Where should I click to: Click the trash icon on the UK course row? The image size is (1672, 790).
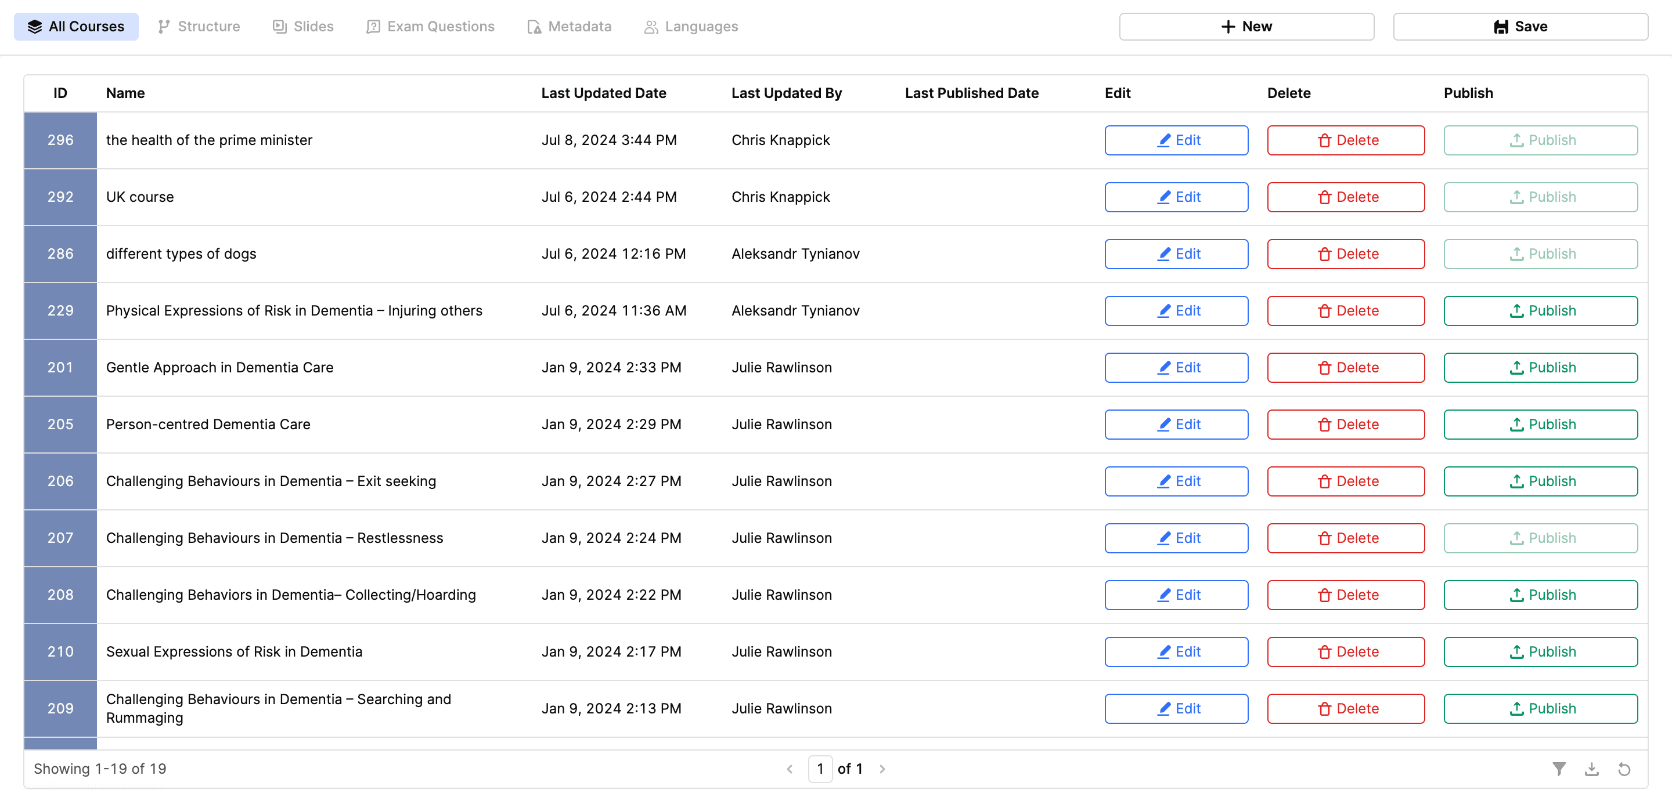[x=1325, y=197]
